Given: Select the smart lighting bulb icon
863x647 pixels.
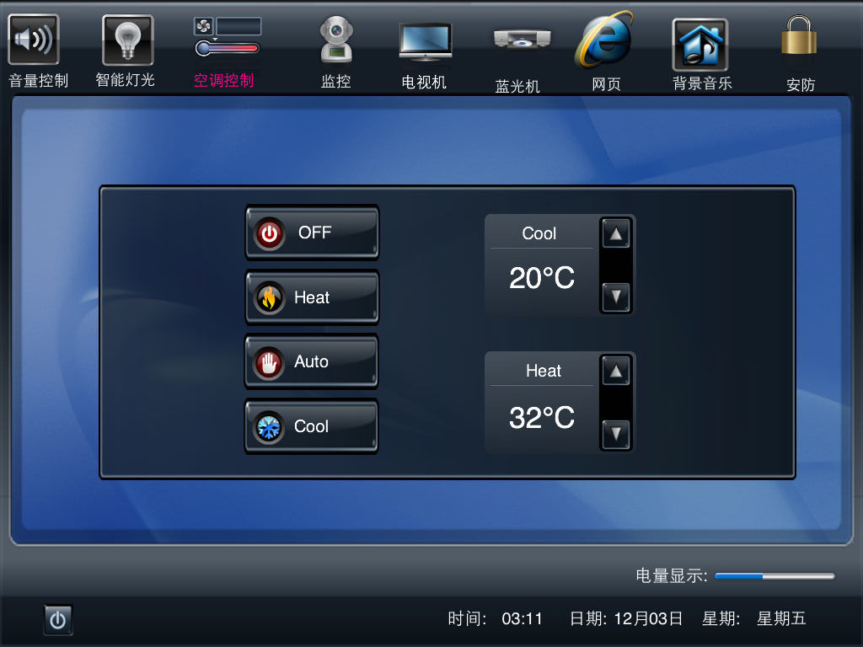Looking at the screenshot, I should click(x=128, y=40).
